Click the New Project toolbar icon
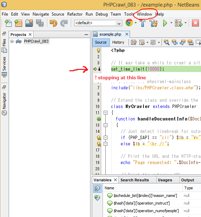The height and width of the screenshot is (217, 201). tap(18, 23)
